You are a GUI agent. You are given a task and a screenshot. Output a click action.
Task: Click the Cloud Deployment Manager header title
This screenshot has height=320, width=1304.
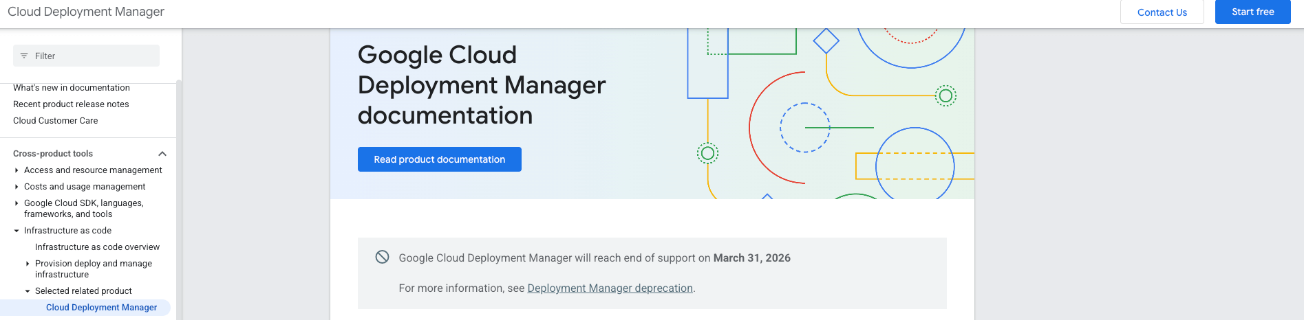tap(86, 12)
